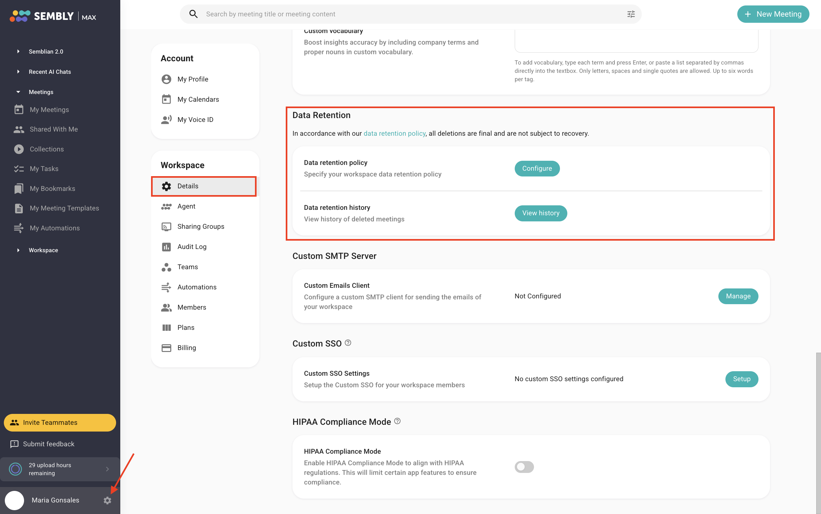Enable the HIPAA Compliance Mode toggle

pos(524,467)
